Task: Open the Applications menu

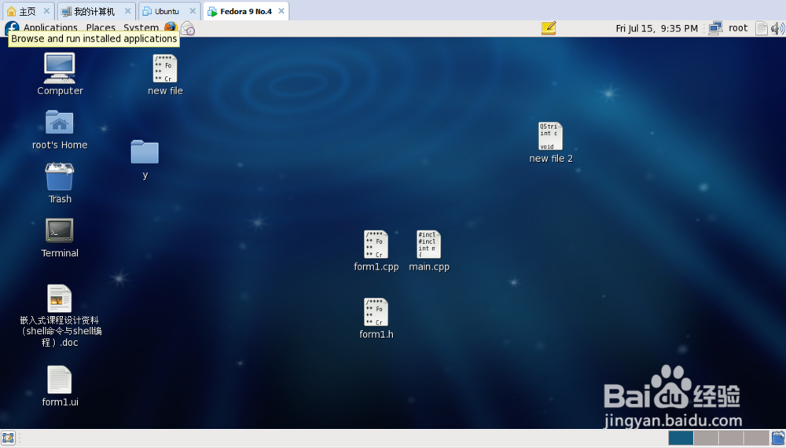Action: pos(50,28)
